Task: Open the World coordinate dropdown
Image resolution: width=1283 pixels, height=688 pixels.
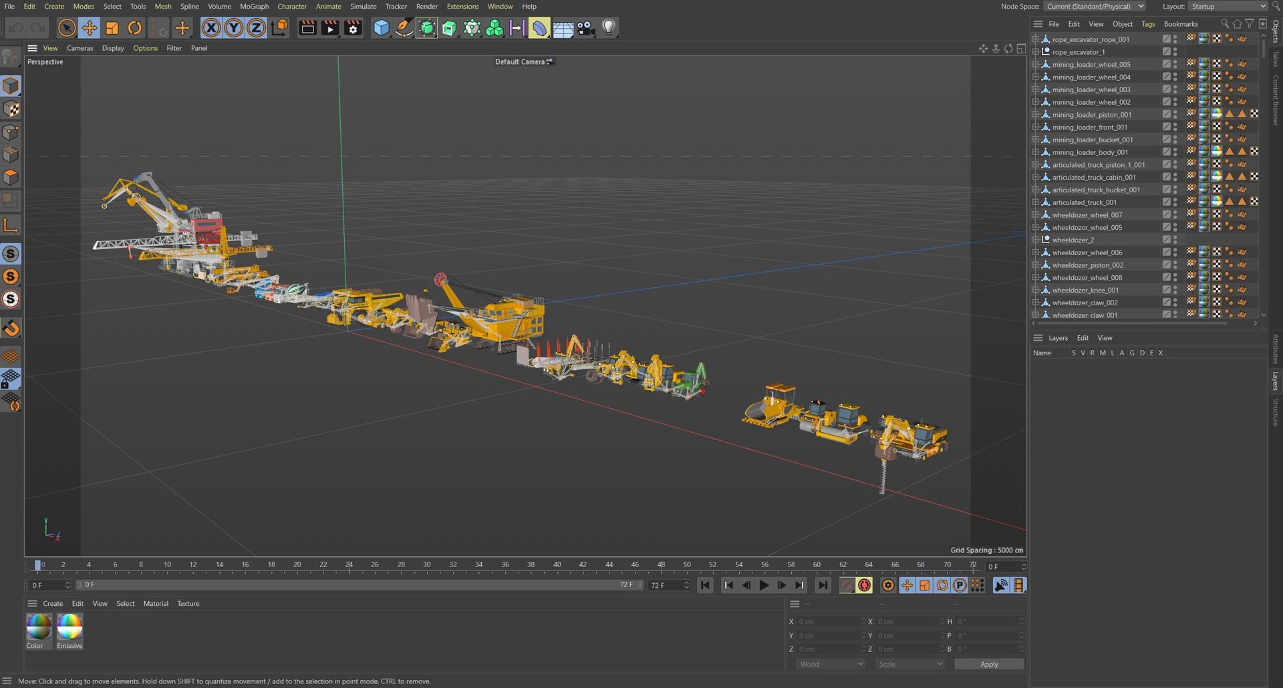Action: (x=831, y=664)
